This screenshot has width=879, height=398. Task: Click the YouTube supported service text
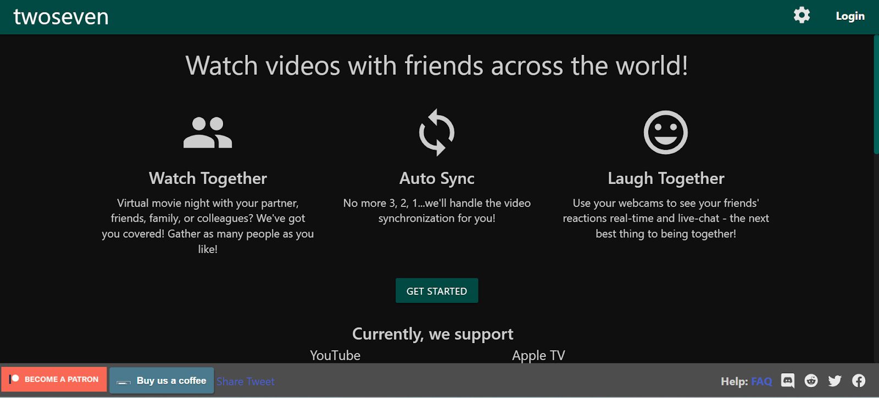tap(335, 355)
